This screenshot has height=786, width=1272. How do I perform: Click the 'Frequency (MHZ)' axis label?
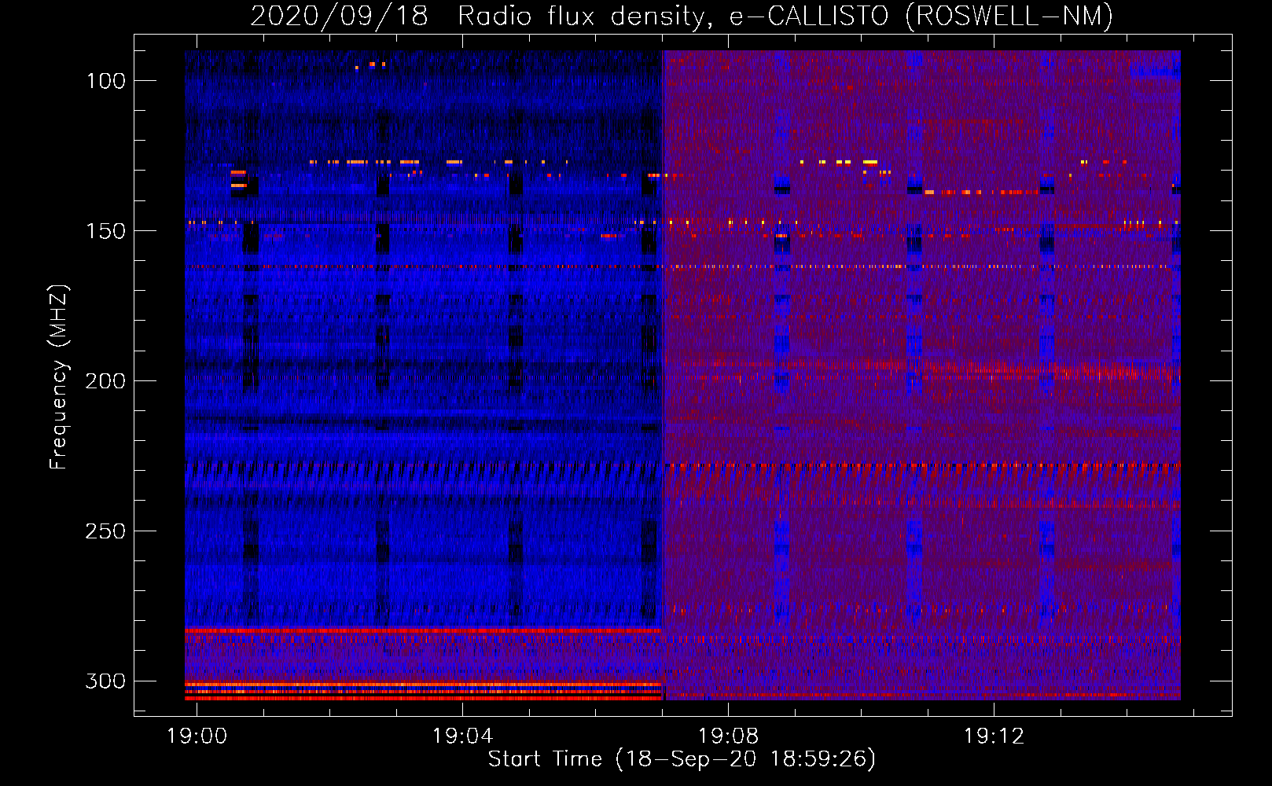[59, 377]
